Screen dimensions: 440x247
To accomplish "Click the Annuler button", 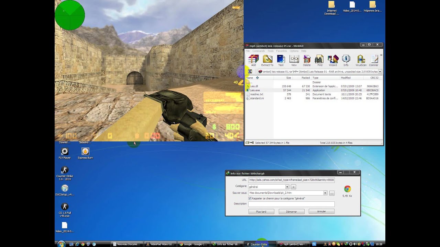I will click(321, 212).
